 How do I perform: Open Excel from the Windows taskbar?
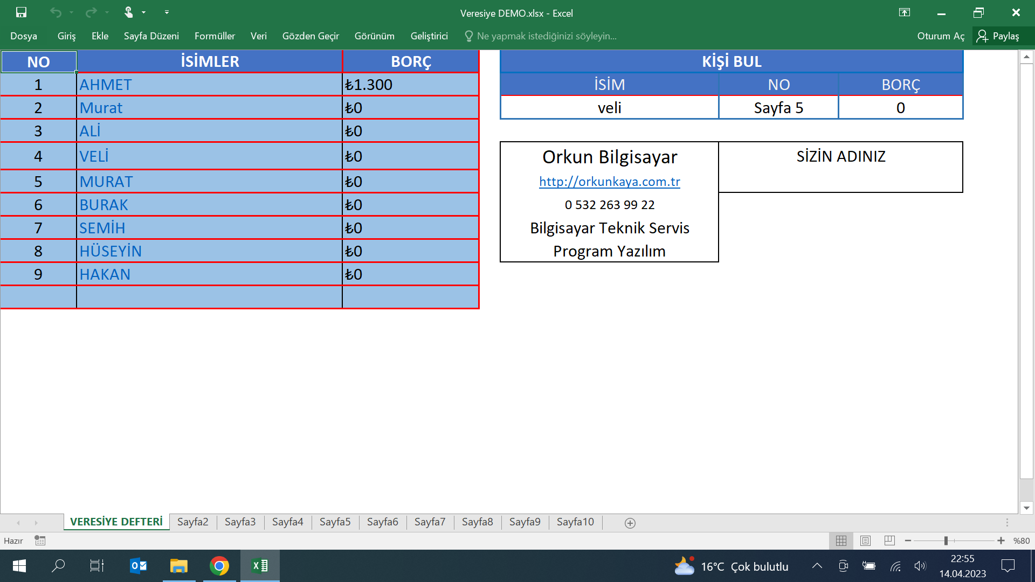coord(260,566)
